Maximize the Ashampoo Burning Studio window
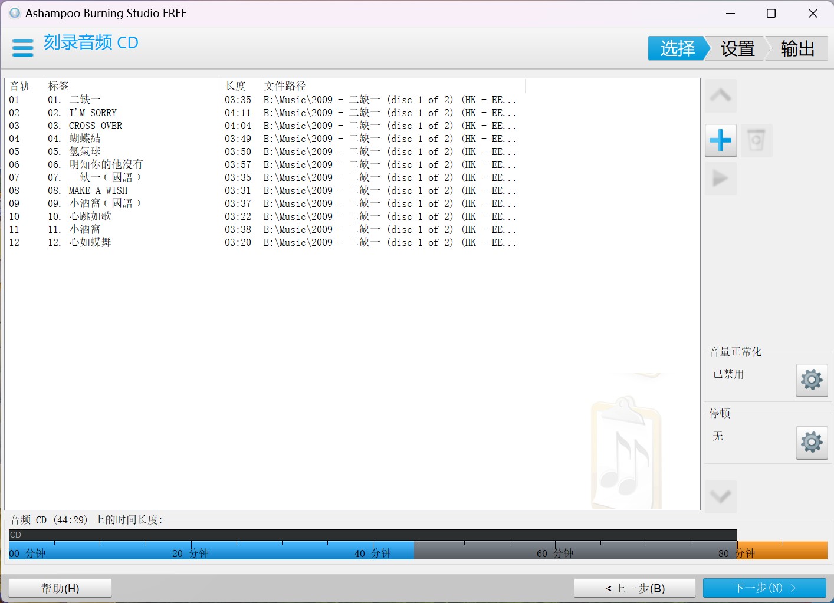 [x=771, y=13]
